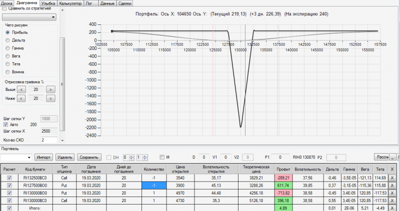This screenshot has height=211, width=400.
Task: Click the Сохранить button
Action: pyautogui.click(x=89, y=157)
